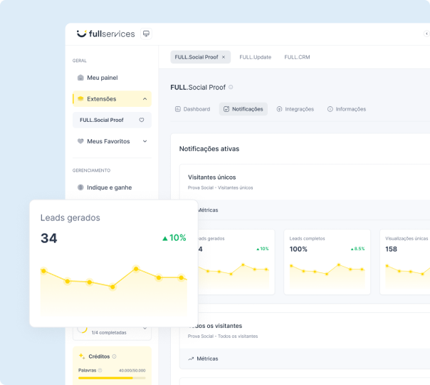Click the info icon beside FULL.Social Proof title
This screenshot has width=430, height=385.
pos(231,87)
